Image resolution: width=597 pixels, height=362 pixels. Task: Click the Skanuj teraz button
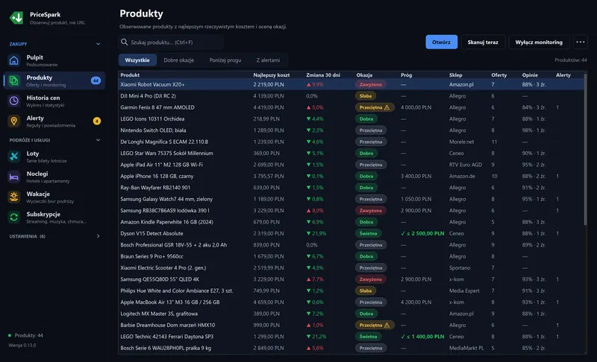click(483, 42)
